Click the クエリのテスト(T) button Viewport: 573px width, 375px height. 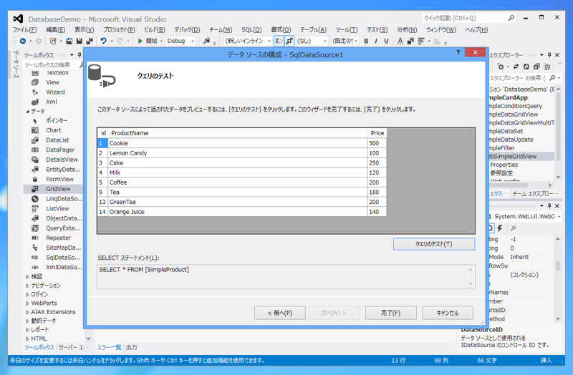pos(434,244)
